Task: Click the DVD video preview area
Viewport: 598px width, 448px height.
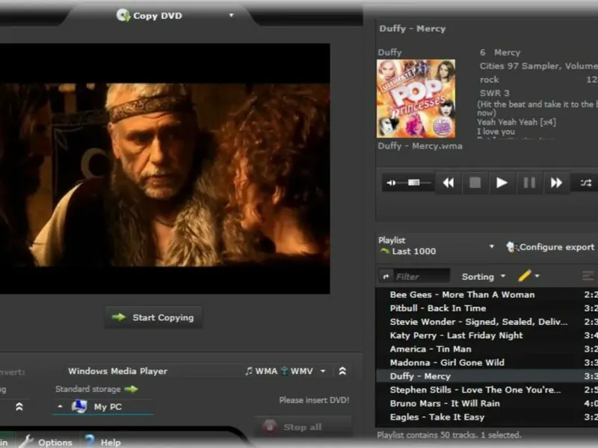Action: 164,169
